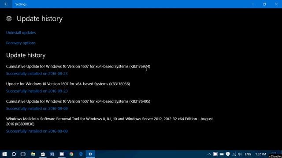
Task: Open Windows Defender shield tray icon
Action: pyautogui.click(x=228, y=154)
